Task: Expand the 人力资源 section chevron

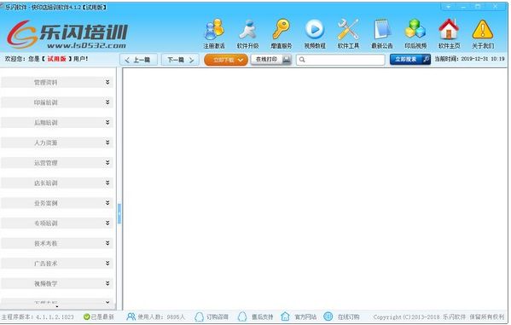Action: pos(107,142)
